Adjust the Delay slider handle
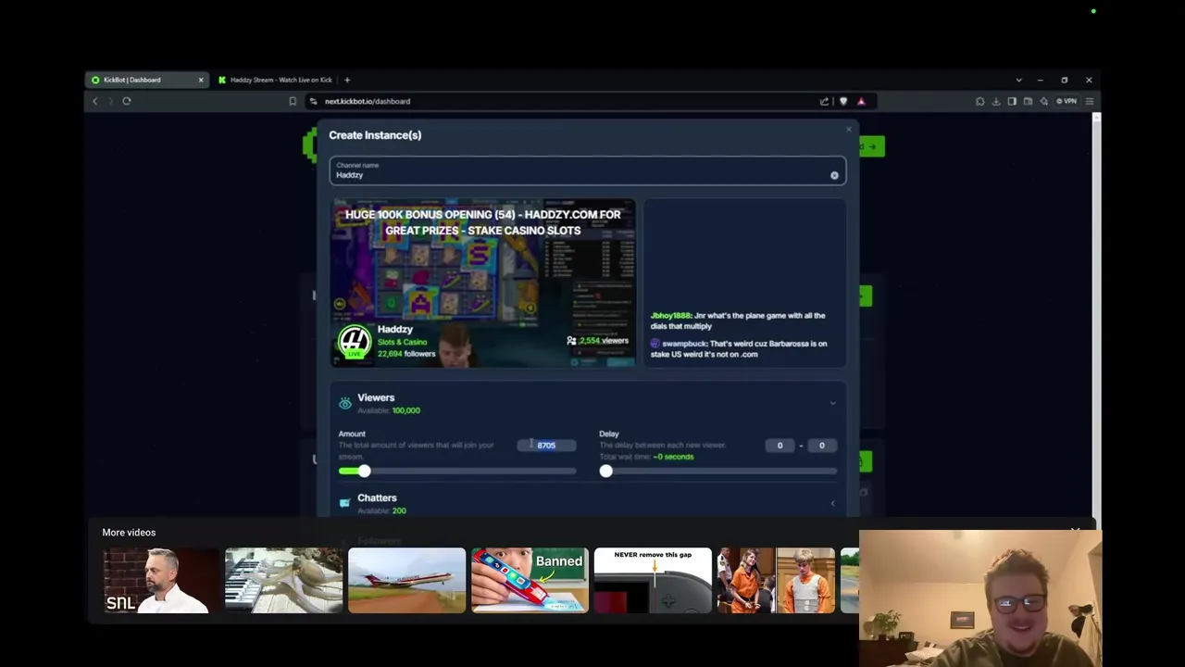 point(605,472)
